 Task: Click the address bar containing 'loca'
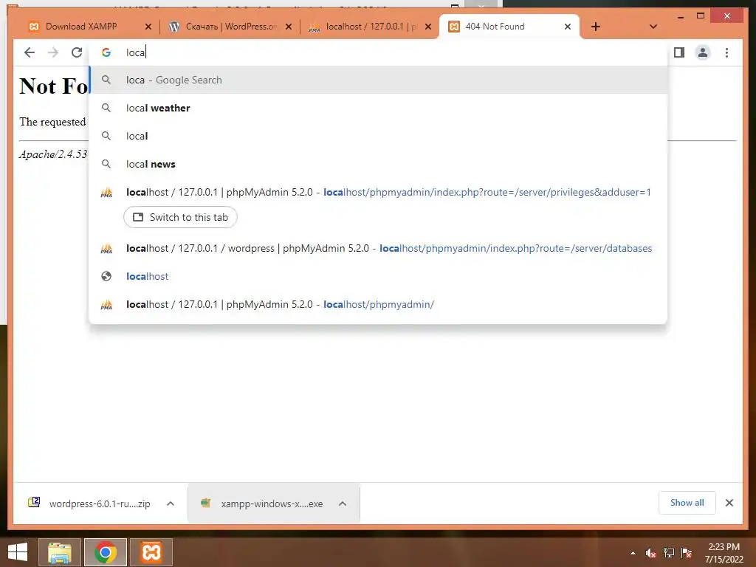pos(379,52)
